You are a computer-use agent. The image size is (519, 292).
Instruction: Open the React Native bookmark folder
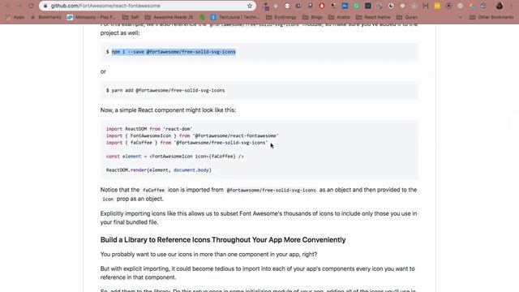373,17
